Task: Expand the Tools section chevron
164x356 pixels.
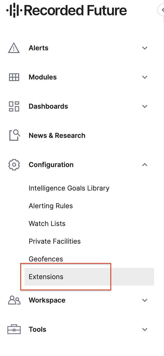Action: (x=145, y=329)
